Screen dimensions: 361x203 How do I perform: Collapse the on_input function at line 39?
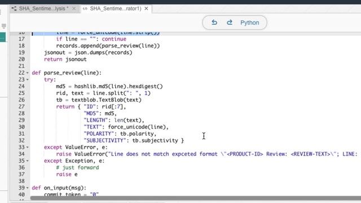[28, 188]
